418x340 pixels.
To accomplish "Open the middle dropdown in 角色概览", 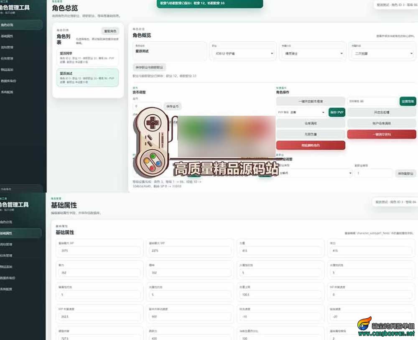I will [x=313, y=53].
